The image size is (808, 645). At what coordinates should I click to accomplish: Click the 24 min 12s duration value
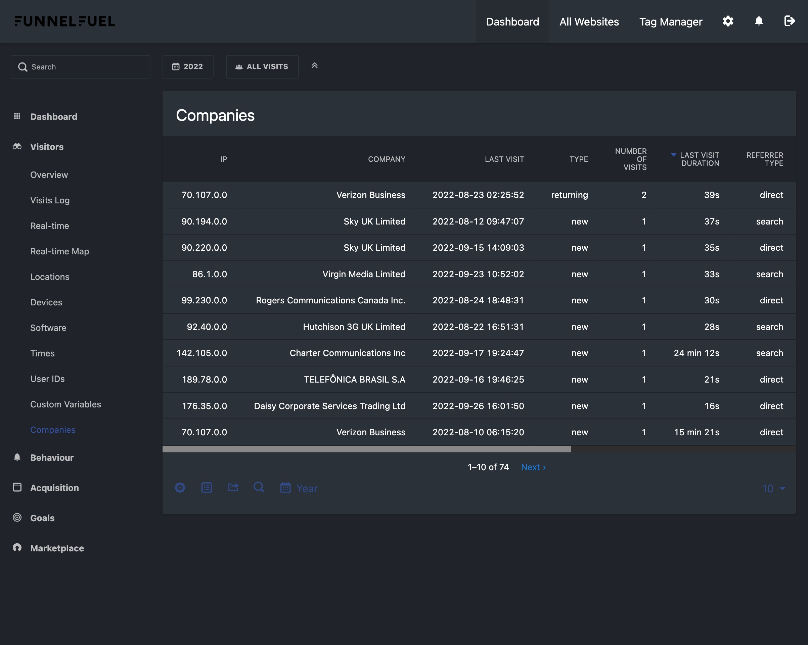696,353
